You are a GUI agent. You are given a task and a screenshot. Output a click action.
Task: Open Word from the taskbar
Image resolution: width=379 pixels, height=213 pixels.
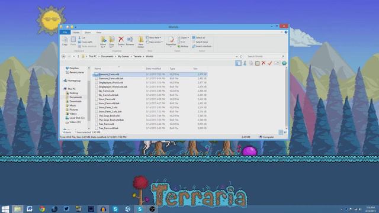point(30,209)
